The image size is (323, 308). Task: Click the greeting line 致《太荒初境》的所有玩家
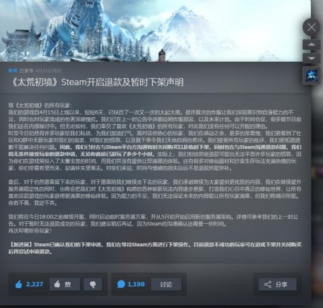pyautogui.click(x=41, y=105)
